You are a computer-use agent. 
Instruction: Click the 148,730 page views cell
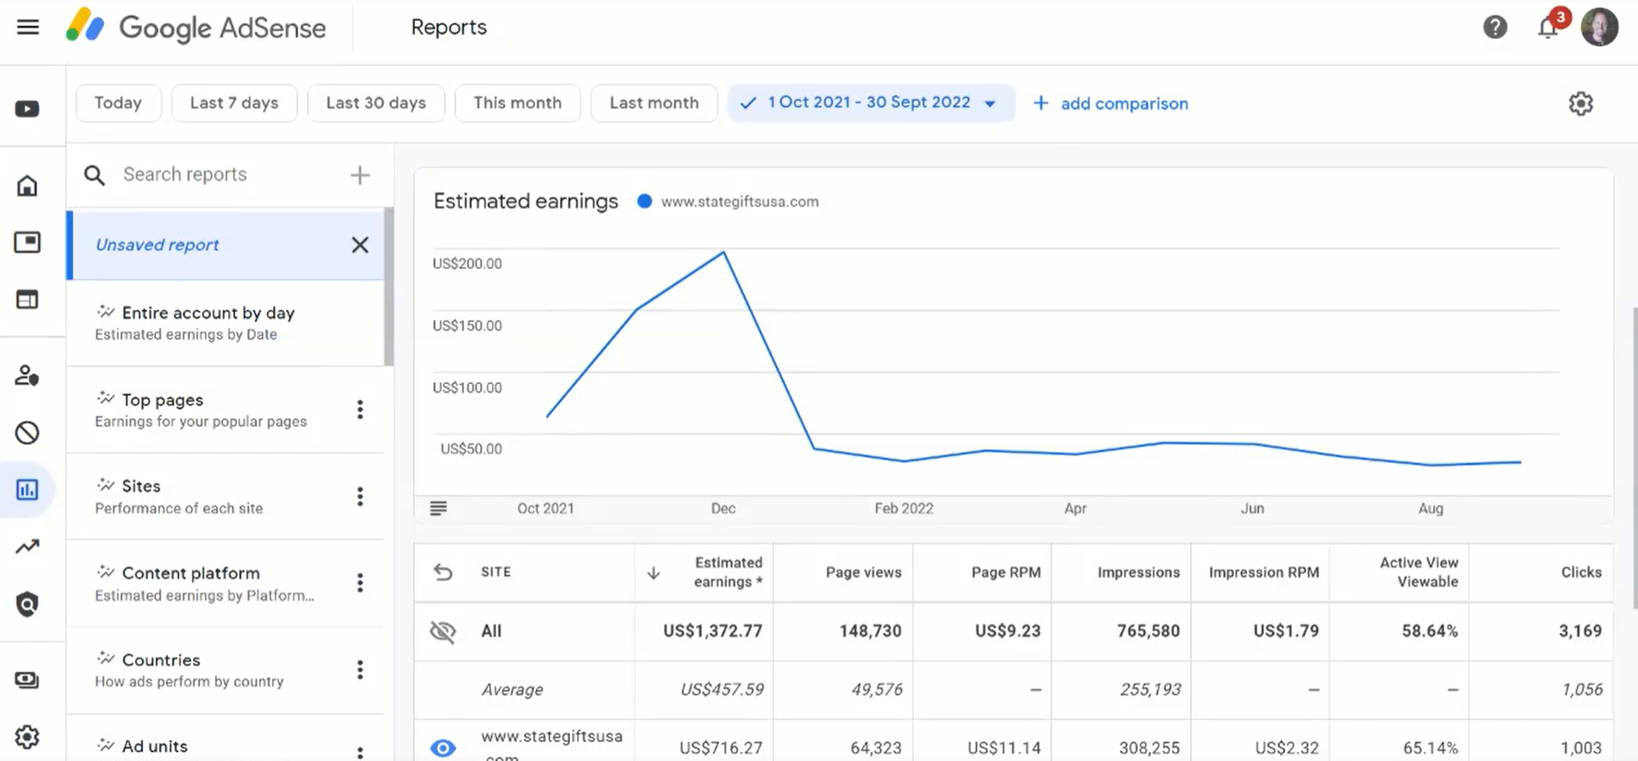tap(870, 631)
